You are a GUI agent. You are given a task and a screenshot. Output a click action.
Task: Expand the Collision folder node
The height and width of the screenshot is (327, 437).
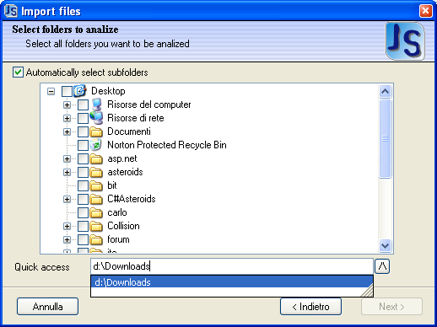pyautogui.click(x=67, y=226)
